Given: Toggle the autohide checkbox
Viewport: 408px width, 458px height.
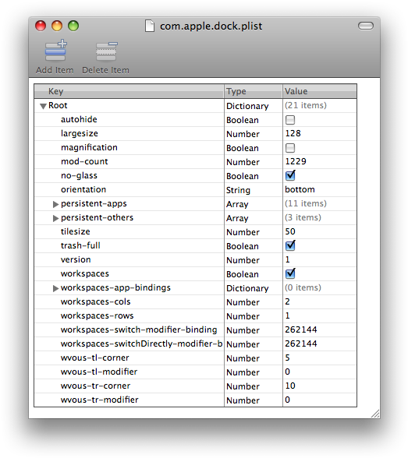Looking at the screenshot, I should (290, 120).
